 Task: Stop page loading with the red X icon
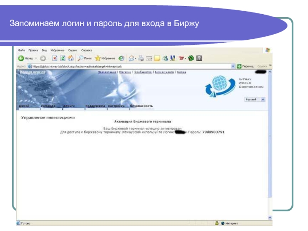[x=55, y=58]
